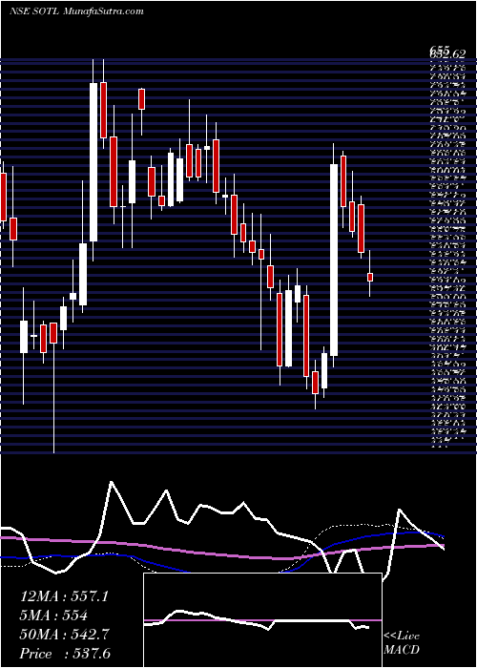Click the 652.62 top price label

coord(446,54)
